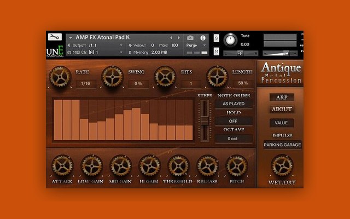This screenshot has width=350, height=219.
Task: Click the Swing gear knob
Action: 113,77
